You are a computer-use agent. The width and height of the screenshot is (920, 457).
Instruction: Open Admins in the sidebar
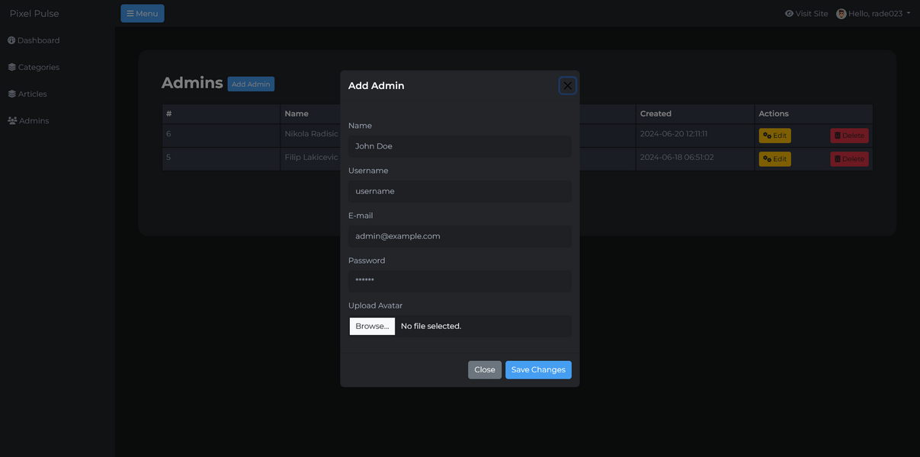tap(28, 120)
